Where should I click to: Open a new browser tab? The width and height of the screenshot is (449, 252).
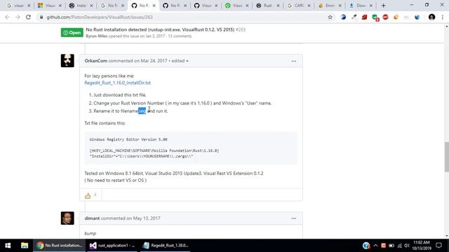(384, 6)
